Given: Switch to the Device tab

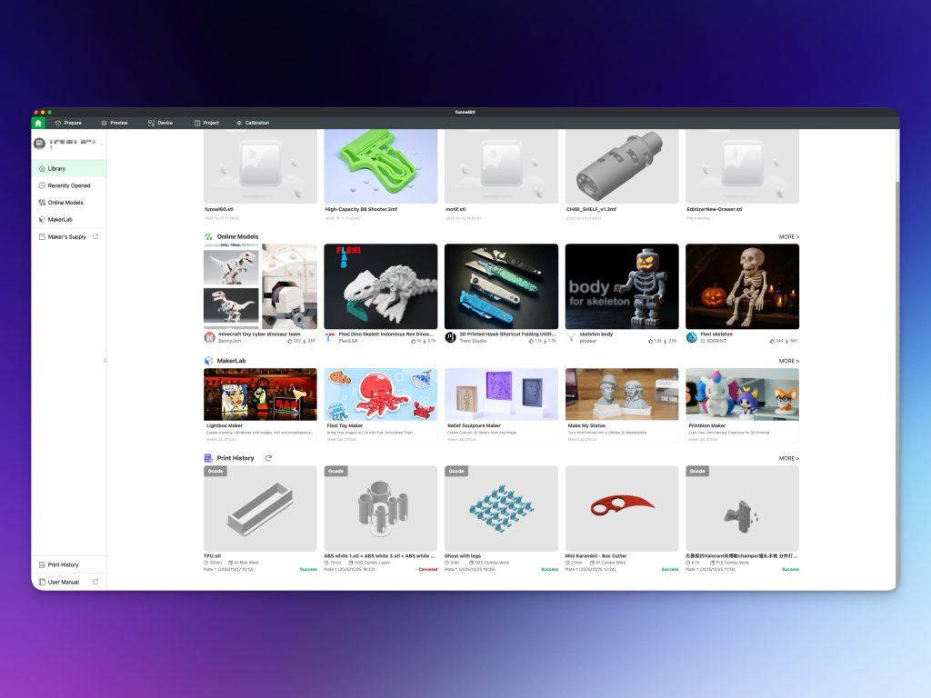Looking at the screenshot, I should coord(160,123).
